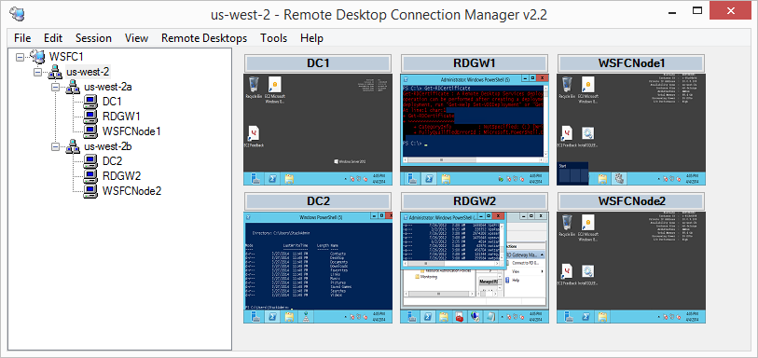Collapse the us-west-2a group

tap(56, 87)
